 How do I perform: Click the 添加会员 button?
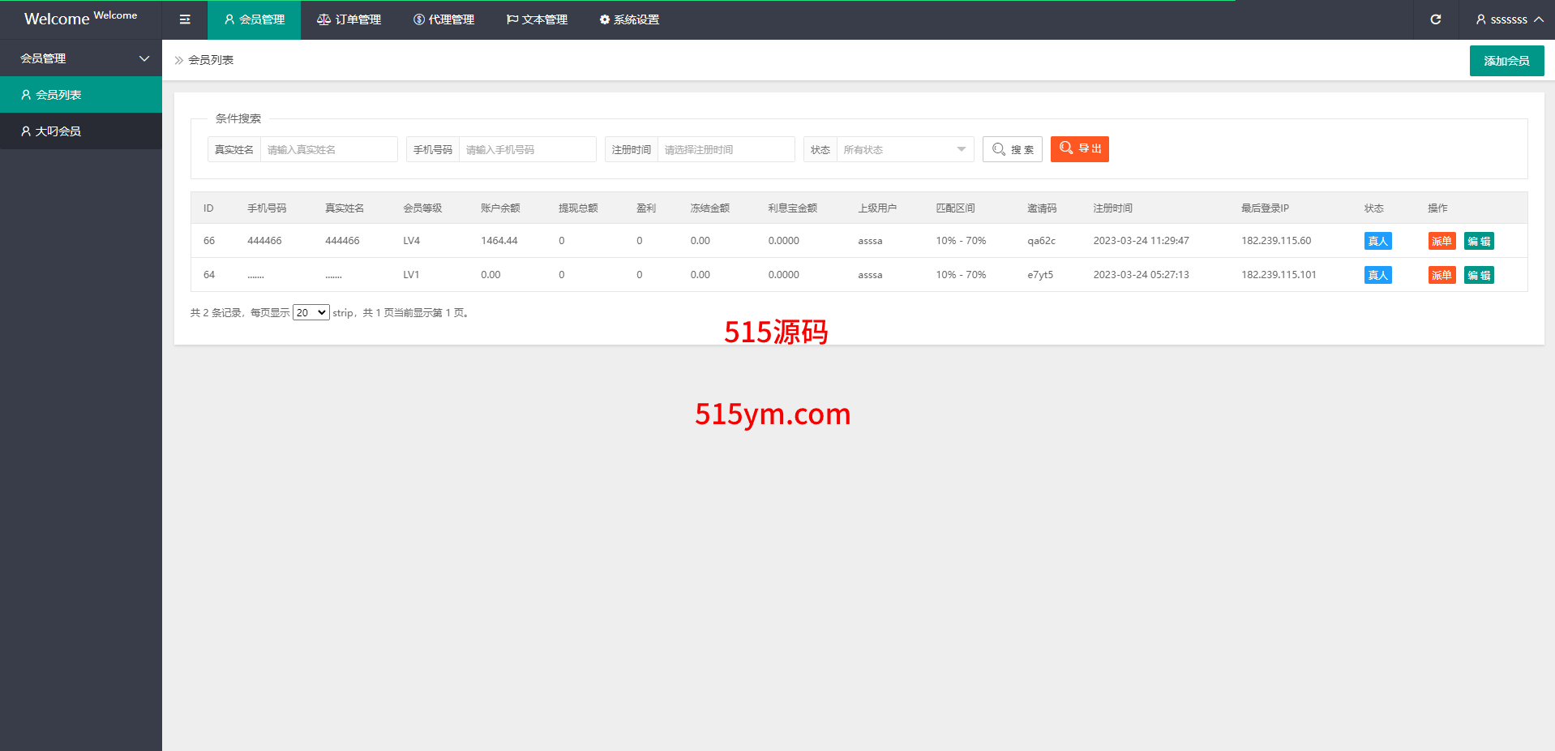(x=1506, y=61)
